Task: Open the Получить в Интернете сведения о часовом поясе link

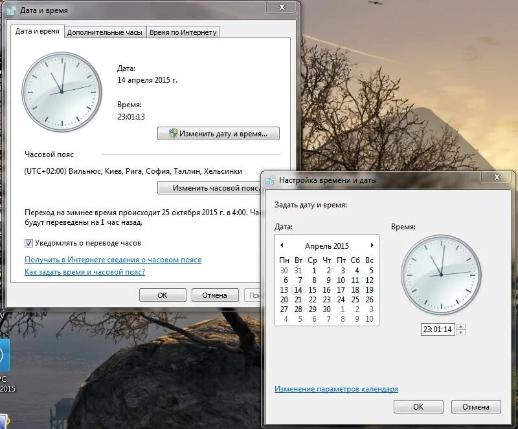Action: (x=113, y=260)
